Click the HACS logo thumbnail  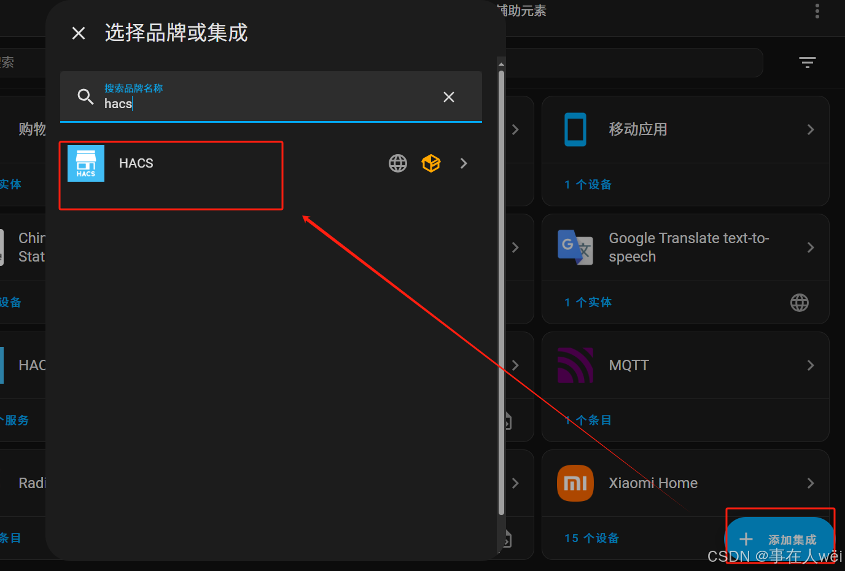coord(86,163)
